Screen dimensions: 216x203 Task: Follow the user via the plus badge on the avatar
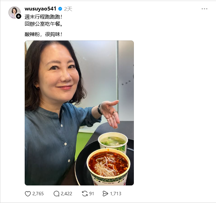tap(19, 17)
